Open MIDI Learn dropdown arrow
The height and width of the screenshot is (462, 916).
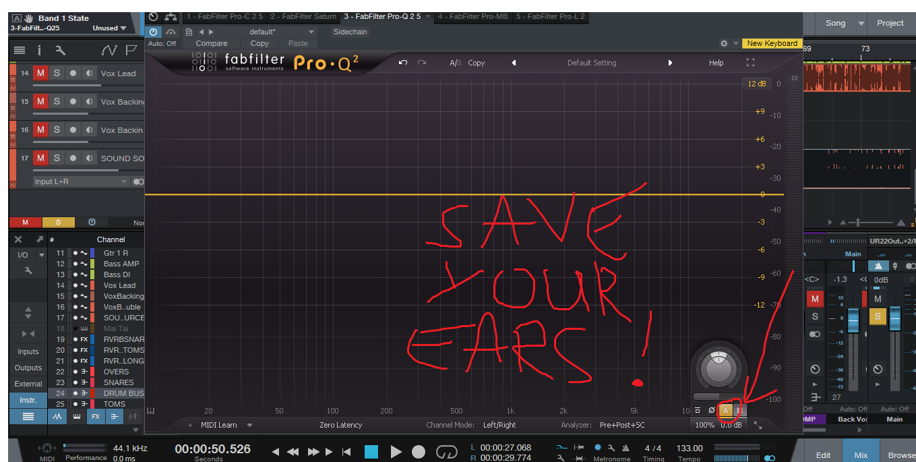250,425
